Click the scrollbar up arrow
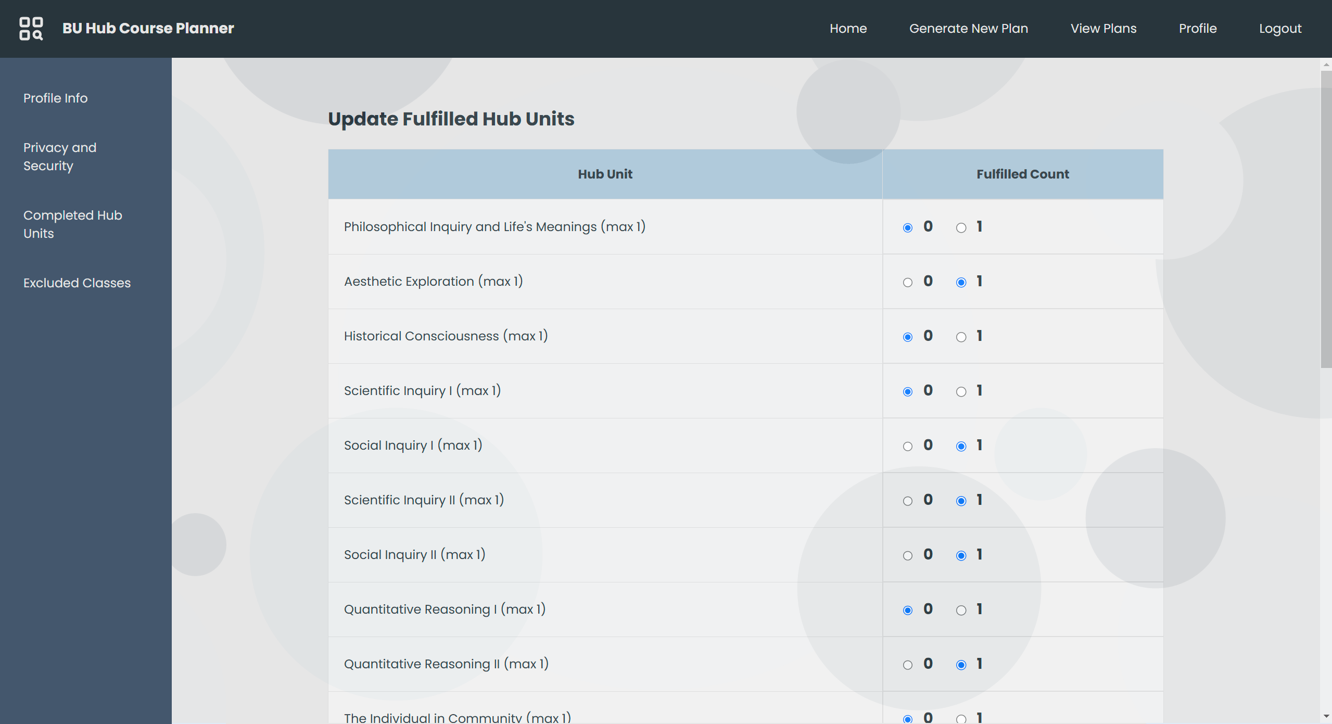 [x=1326, y=65]
